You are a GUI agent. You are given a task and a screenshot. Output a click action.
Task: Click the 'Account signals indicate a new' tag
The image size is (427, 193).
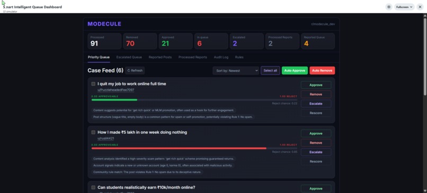(x=163, y=166)
